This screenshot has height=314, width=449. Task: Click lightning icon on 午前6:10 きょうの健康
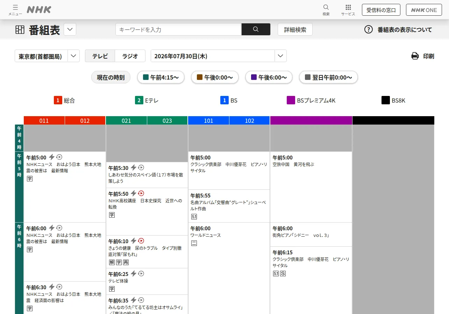tap(134, 241)
